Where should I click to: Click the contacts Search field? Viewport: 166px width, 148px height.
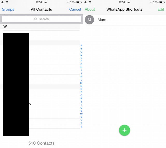click(x=41, y=19)
